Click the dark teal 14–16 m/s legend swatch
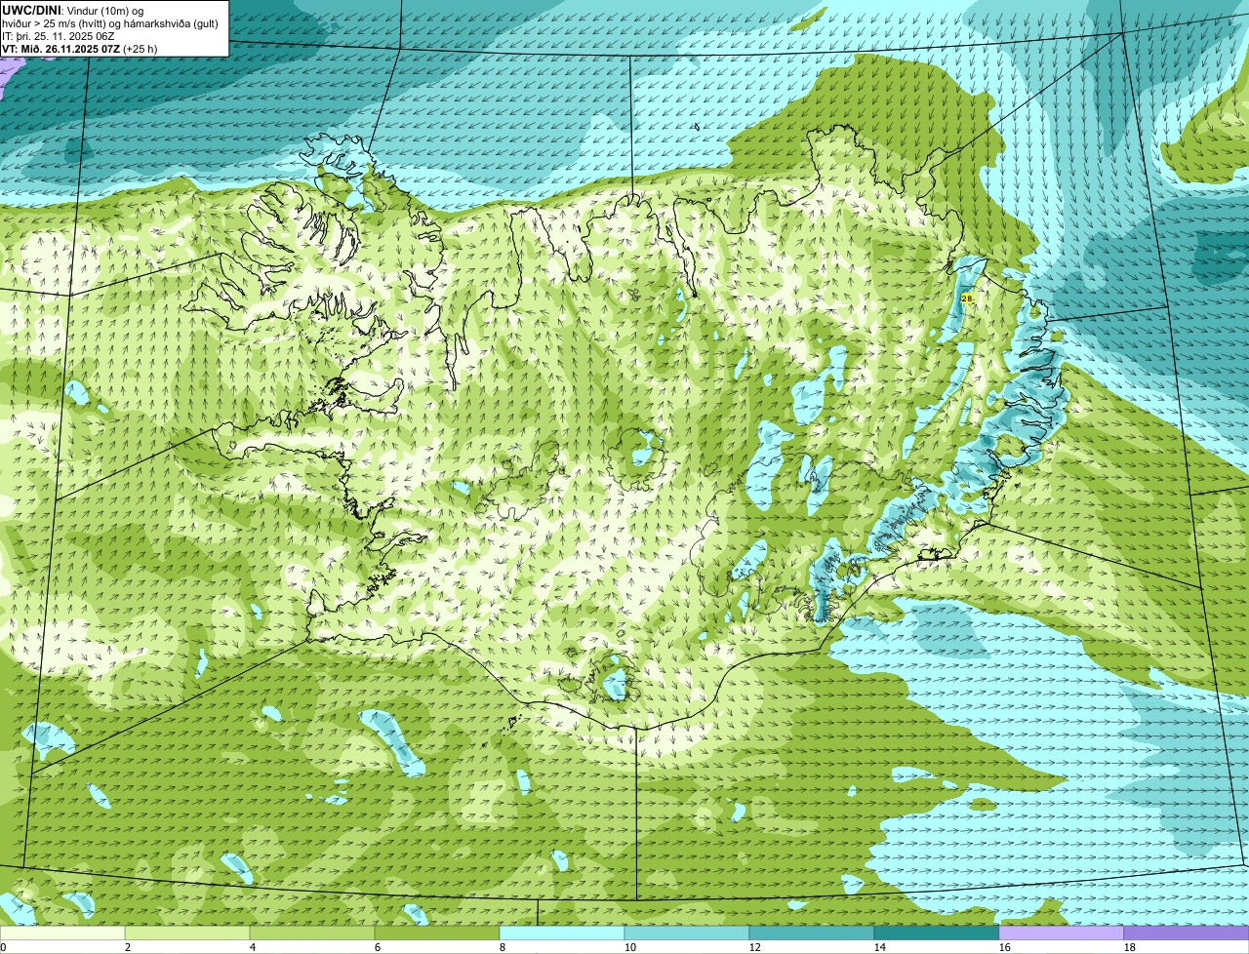Image resolution: width=1249 pixels, height=954 pixels. tap(937, 934)
